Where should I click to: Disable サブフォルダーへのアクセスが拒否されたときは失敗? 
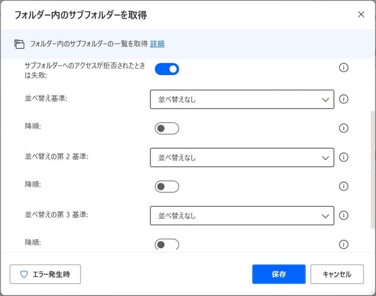click(167, 69)
